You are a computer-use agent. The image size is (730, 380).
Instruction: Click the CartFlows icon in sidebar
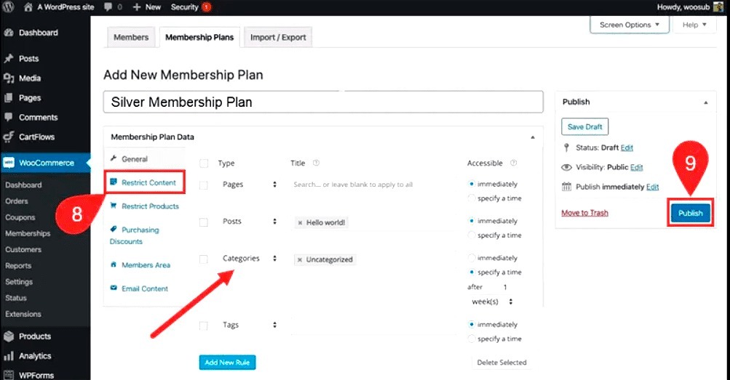click(9, 137)
